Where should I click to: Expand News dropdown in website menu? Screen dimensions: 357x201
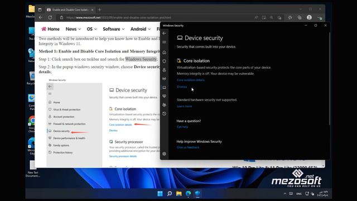point(73,29)
